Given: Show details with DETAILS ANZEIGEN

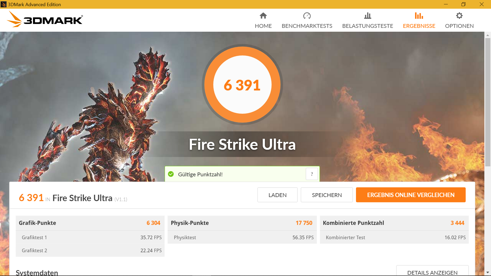Looking at the screenshot, I should pos(432,272).
